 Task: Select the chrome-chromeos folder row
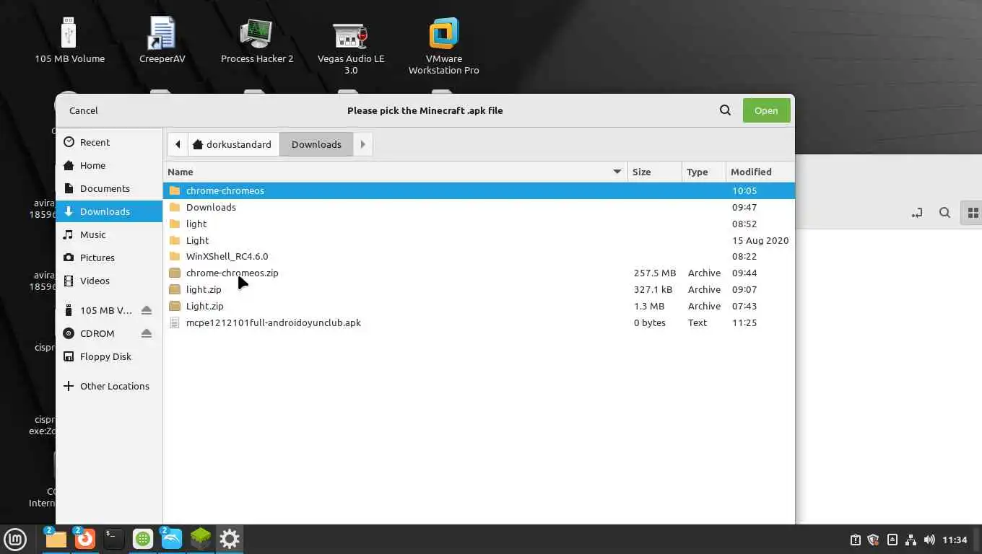479,190
